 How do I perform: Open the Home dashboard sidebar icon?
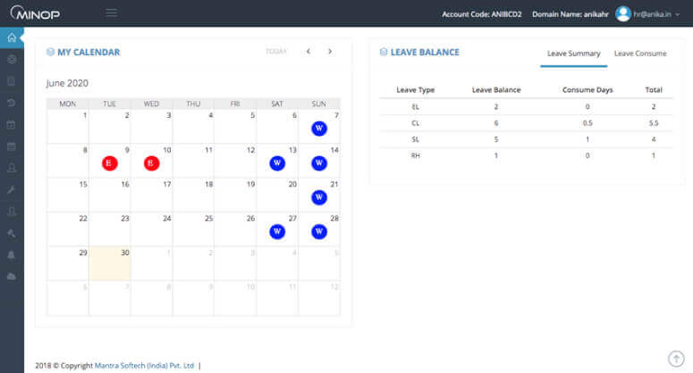click(11, 37)
